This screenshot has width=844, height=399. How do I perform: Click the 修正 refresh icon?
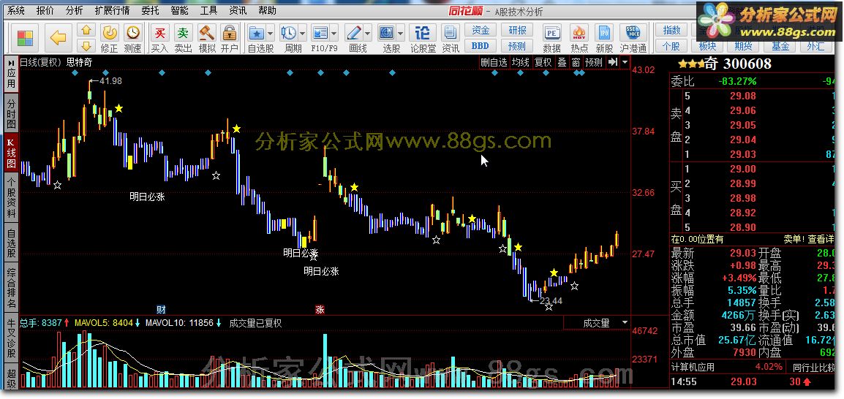109,34
